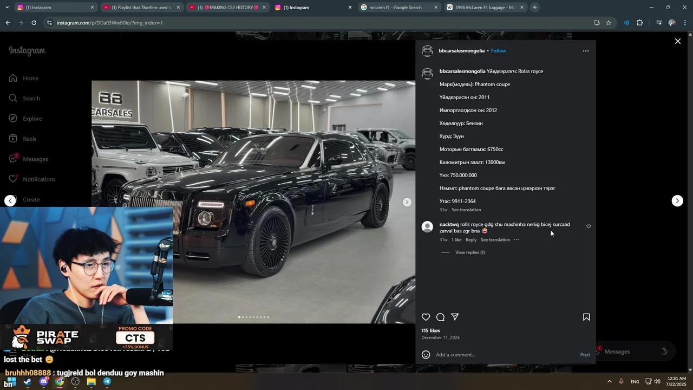Image resolution: width=693 pixels, height=390 pixels.
Task: Show the next photo in the carousel
Action: pos(407,202)
